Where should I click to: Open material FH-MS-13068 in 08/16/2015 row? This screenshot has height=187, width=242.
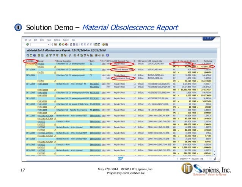42,84
